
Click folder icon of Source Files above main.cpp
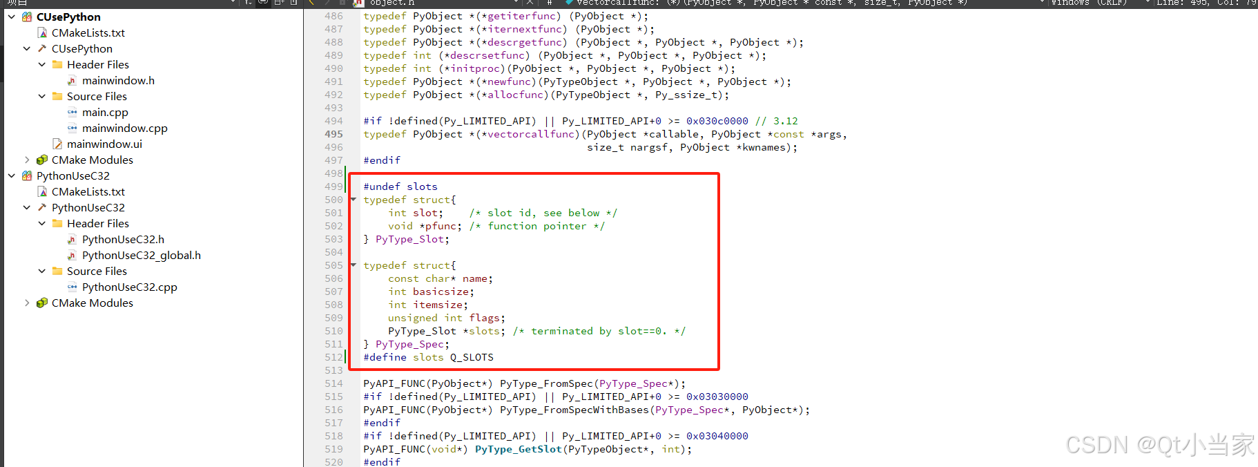pos(57,96)
